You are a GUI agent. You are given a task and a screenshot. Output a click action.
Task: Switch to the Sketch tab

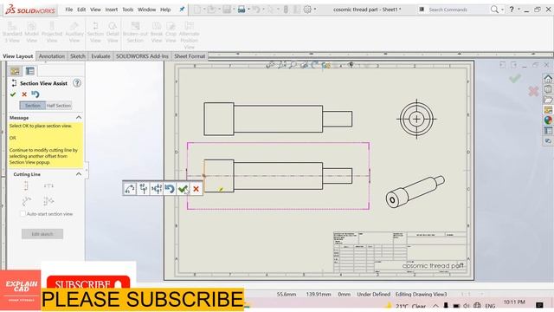tap(78, 56)
